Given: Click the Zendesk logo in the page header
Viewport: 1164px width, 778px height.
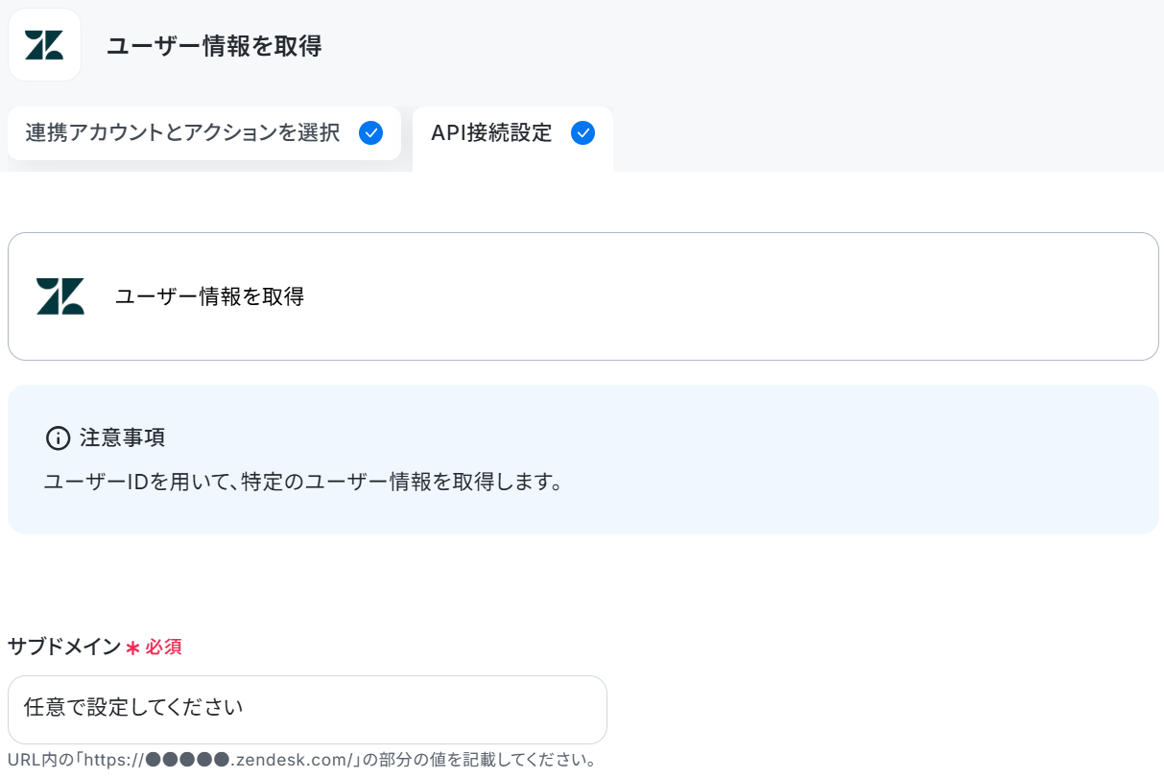Looking at the screenshot, I should click(x=44, y=45).
